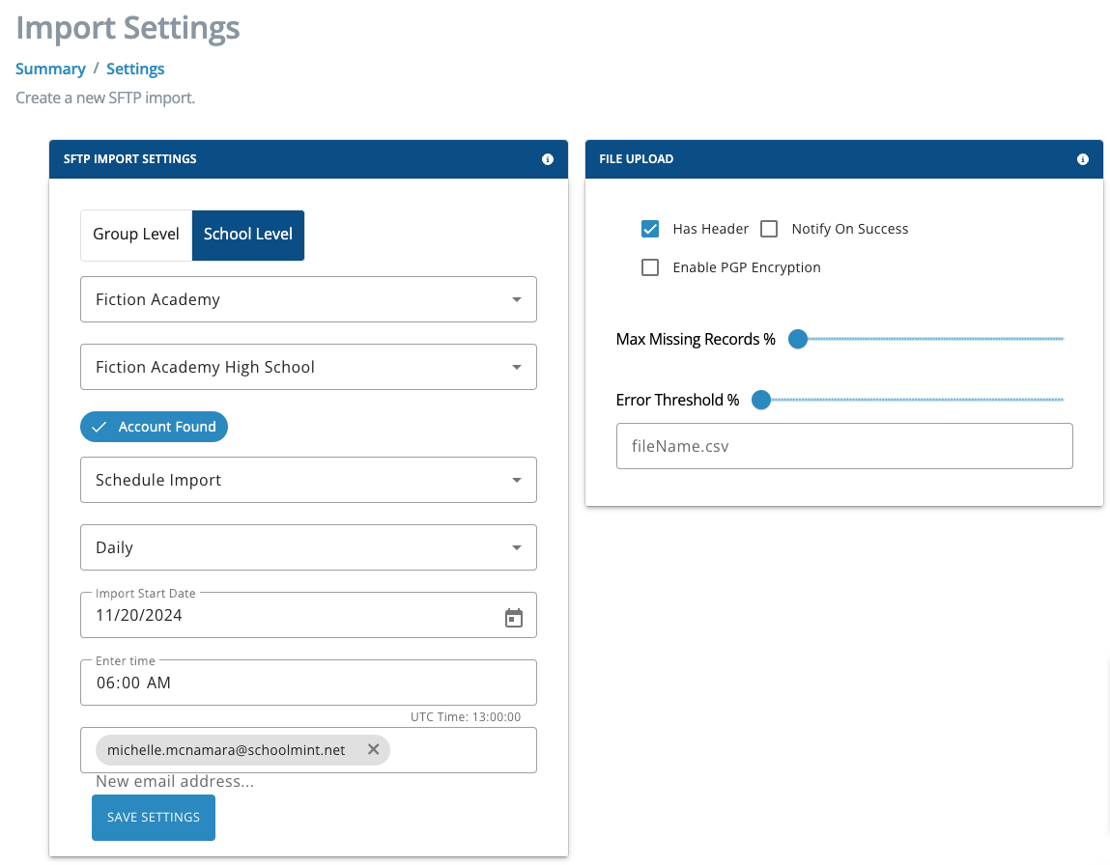
Task: Click the Create a new SFTP import text
Action: (105, 98)
